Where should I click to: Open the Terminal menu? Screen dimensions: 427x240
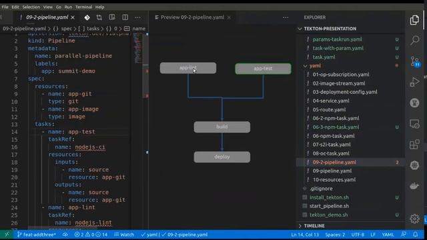tap(83, 7)
